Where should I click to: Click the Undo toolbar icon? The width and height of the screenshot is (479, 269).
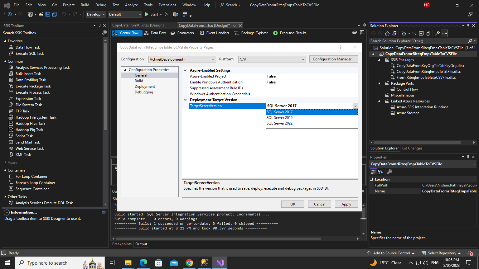[x=64, y=14]
